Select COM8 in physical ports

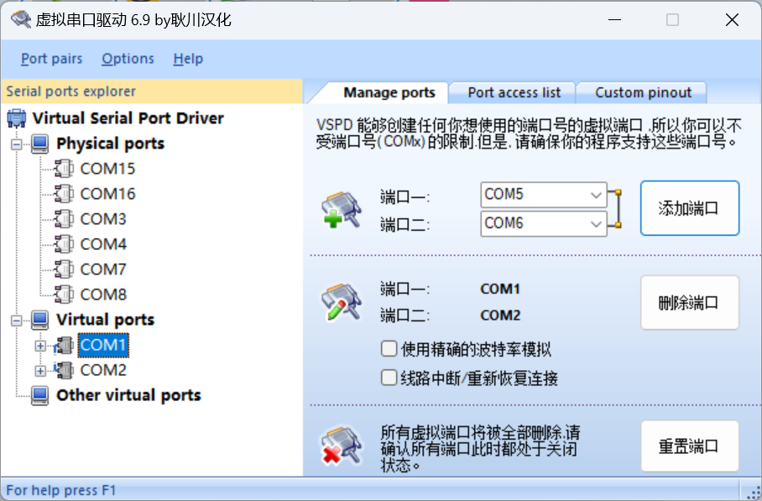(103, 295)
